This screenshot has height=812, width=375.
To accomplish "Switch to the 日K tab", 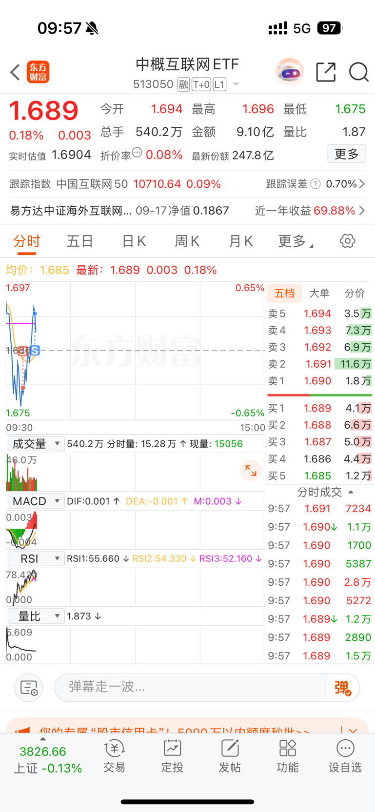I will tap(134, 241).
